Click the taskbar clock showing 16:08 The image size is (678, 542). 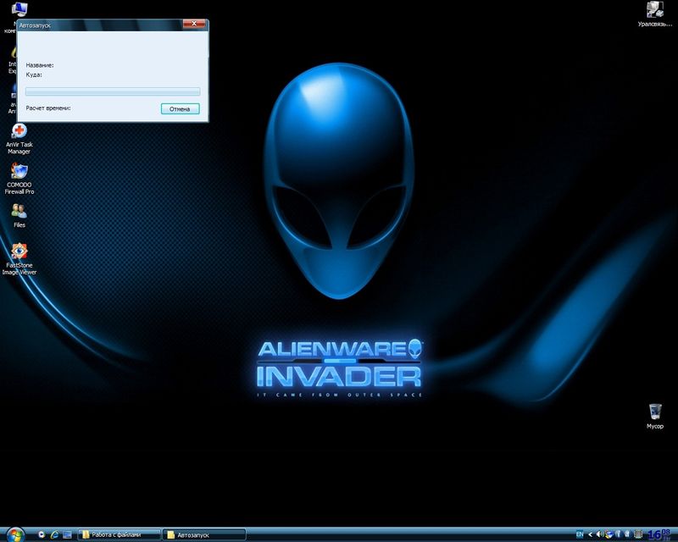pyautogui.click(x=659, y=534)
